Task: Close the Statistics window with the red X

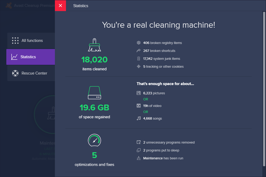Action: tap(60, 6)
